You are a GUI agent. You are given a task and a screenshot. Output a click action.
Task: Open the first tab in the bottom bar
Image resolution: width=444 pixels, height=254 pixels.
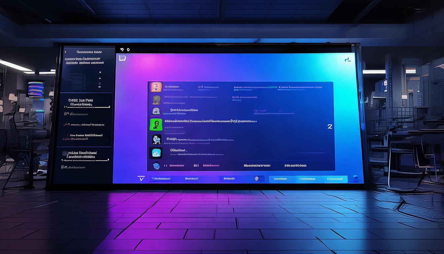161,179
